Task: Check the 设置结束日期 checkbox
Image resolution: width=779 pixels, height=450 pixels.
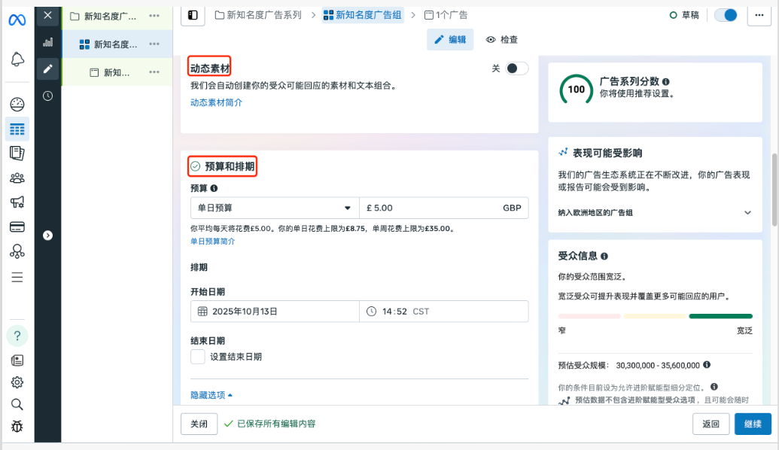Action: coord(198,357)
